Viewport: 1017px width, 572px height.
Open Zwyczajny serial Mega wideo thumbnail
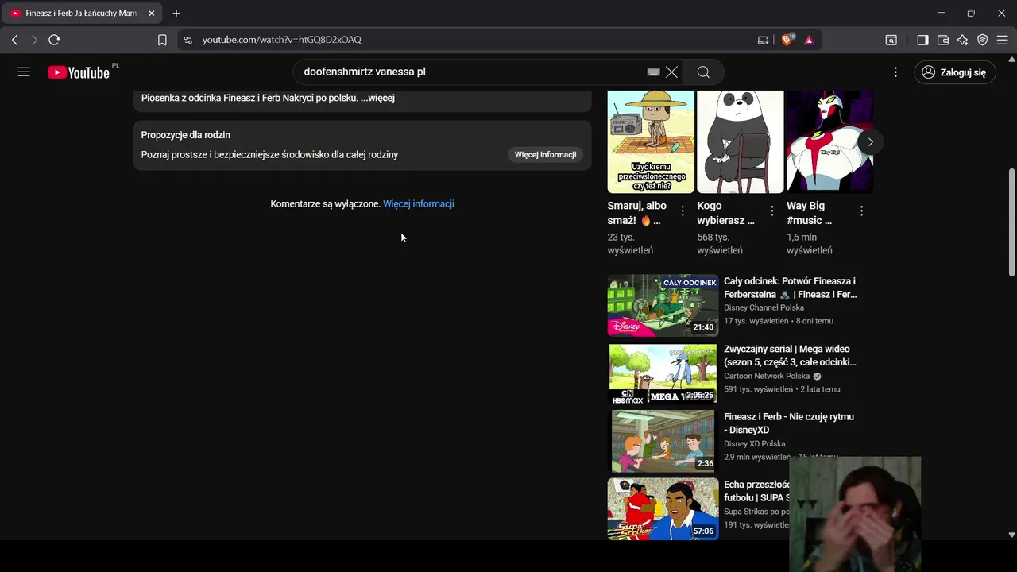663,373
